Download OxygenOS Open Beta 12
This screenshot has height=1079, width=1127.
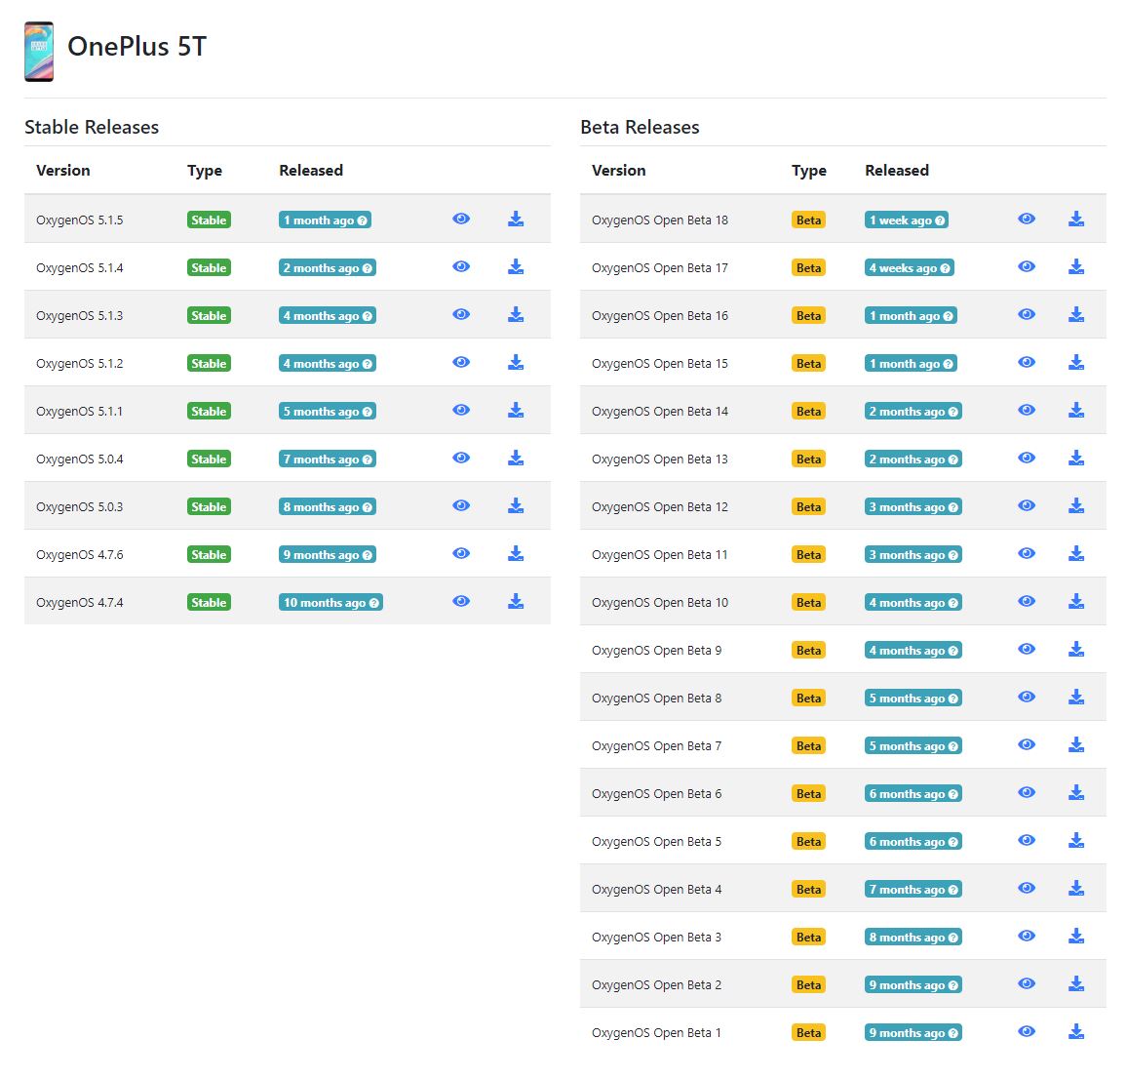1076,505
